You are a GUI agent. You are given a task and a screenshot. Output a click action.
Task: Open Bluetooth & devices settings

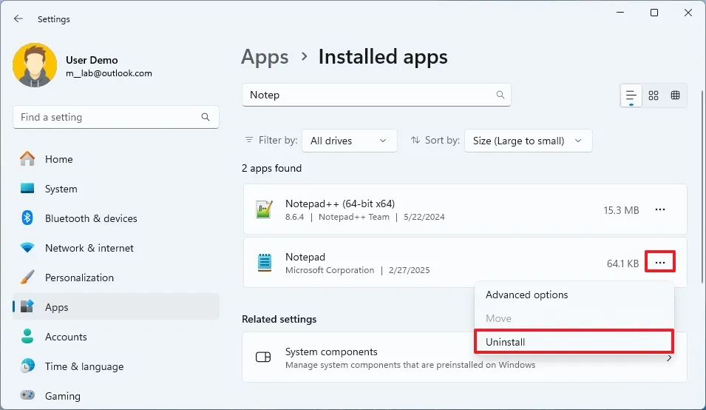[116, 218]
